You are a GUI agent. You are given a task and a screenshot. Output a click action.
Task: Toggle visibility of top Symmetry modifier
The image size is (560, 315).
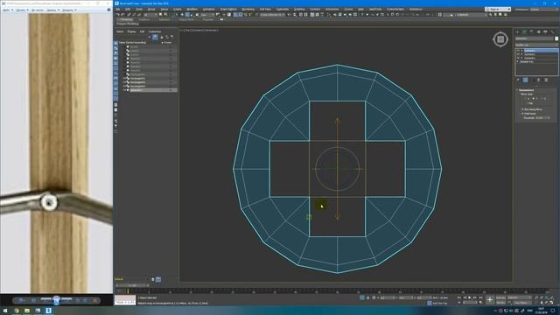[x=518, y=51]
